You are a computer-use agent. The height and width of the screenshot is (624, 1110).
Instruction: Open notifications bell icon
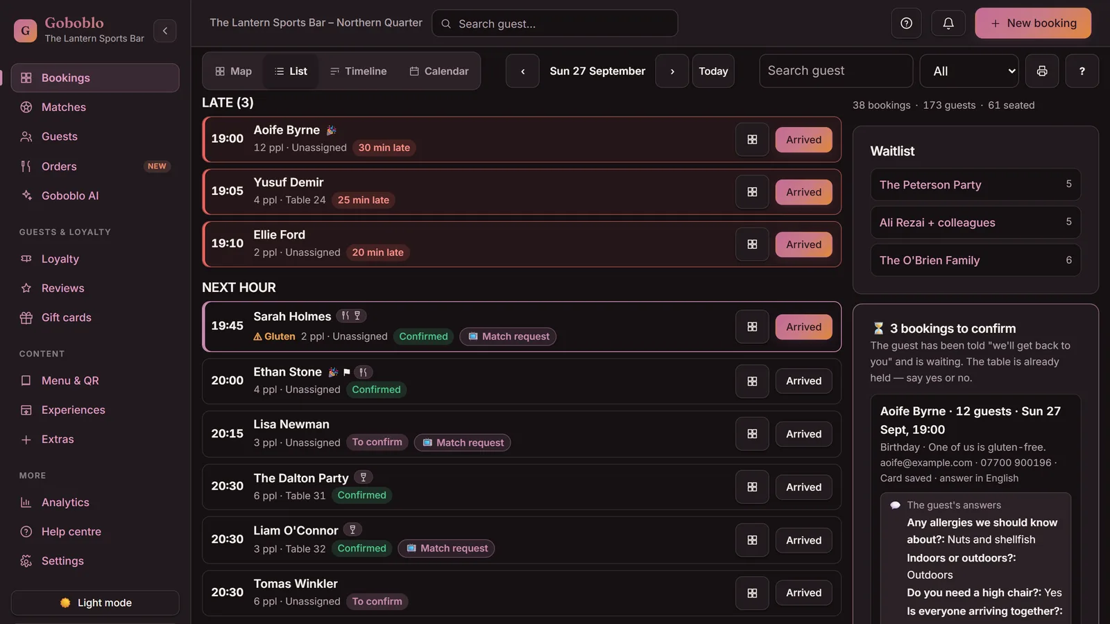948,24
